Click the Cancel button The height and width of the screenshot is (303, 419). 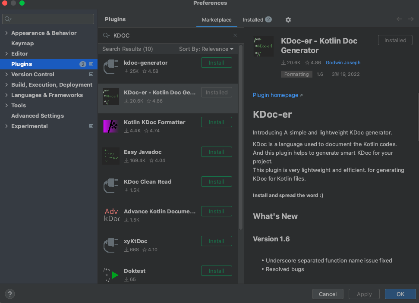(328, 294)
